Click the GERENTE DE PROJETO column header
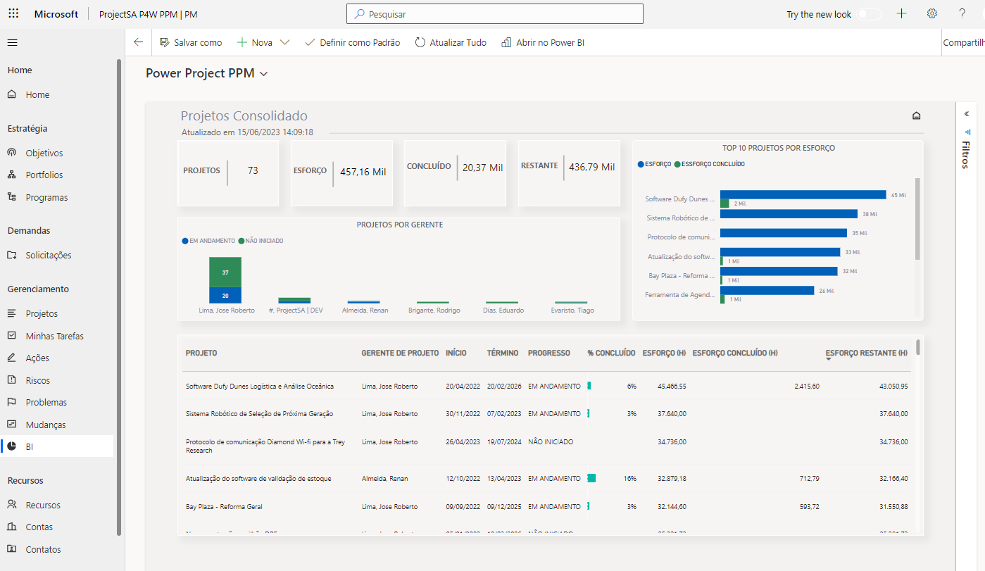The height and width of the screenshot is (571, 985). [x=400, y=353]
